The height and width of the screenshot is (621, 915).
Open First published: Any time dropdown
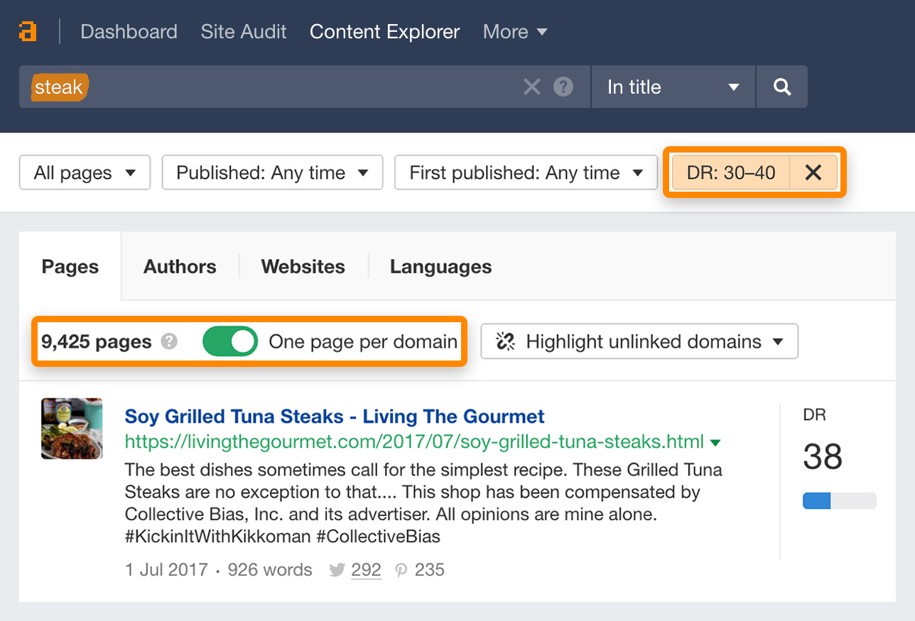(x=526, y=173)
